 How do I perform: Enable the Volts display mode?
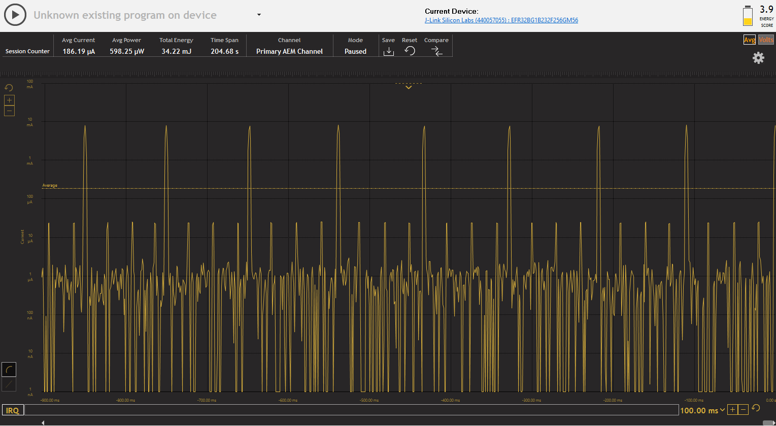point(765,39)
